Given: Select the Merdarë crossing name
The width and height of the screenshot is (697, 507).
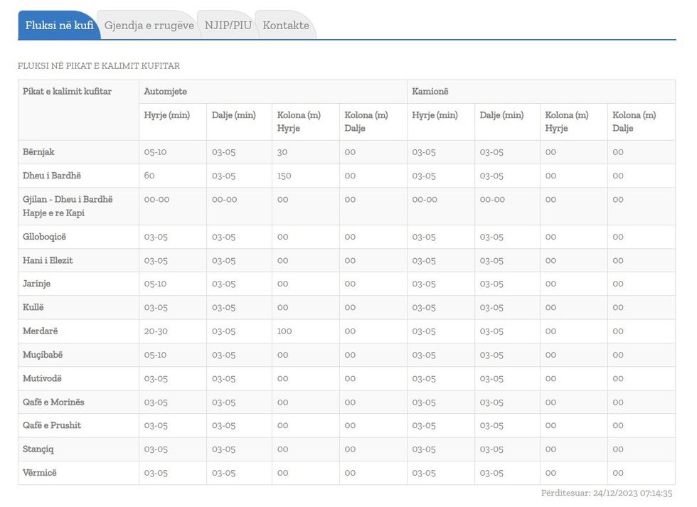Looking at the screenshot, I should (40, 331).
